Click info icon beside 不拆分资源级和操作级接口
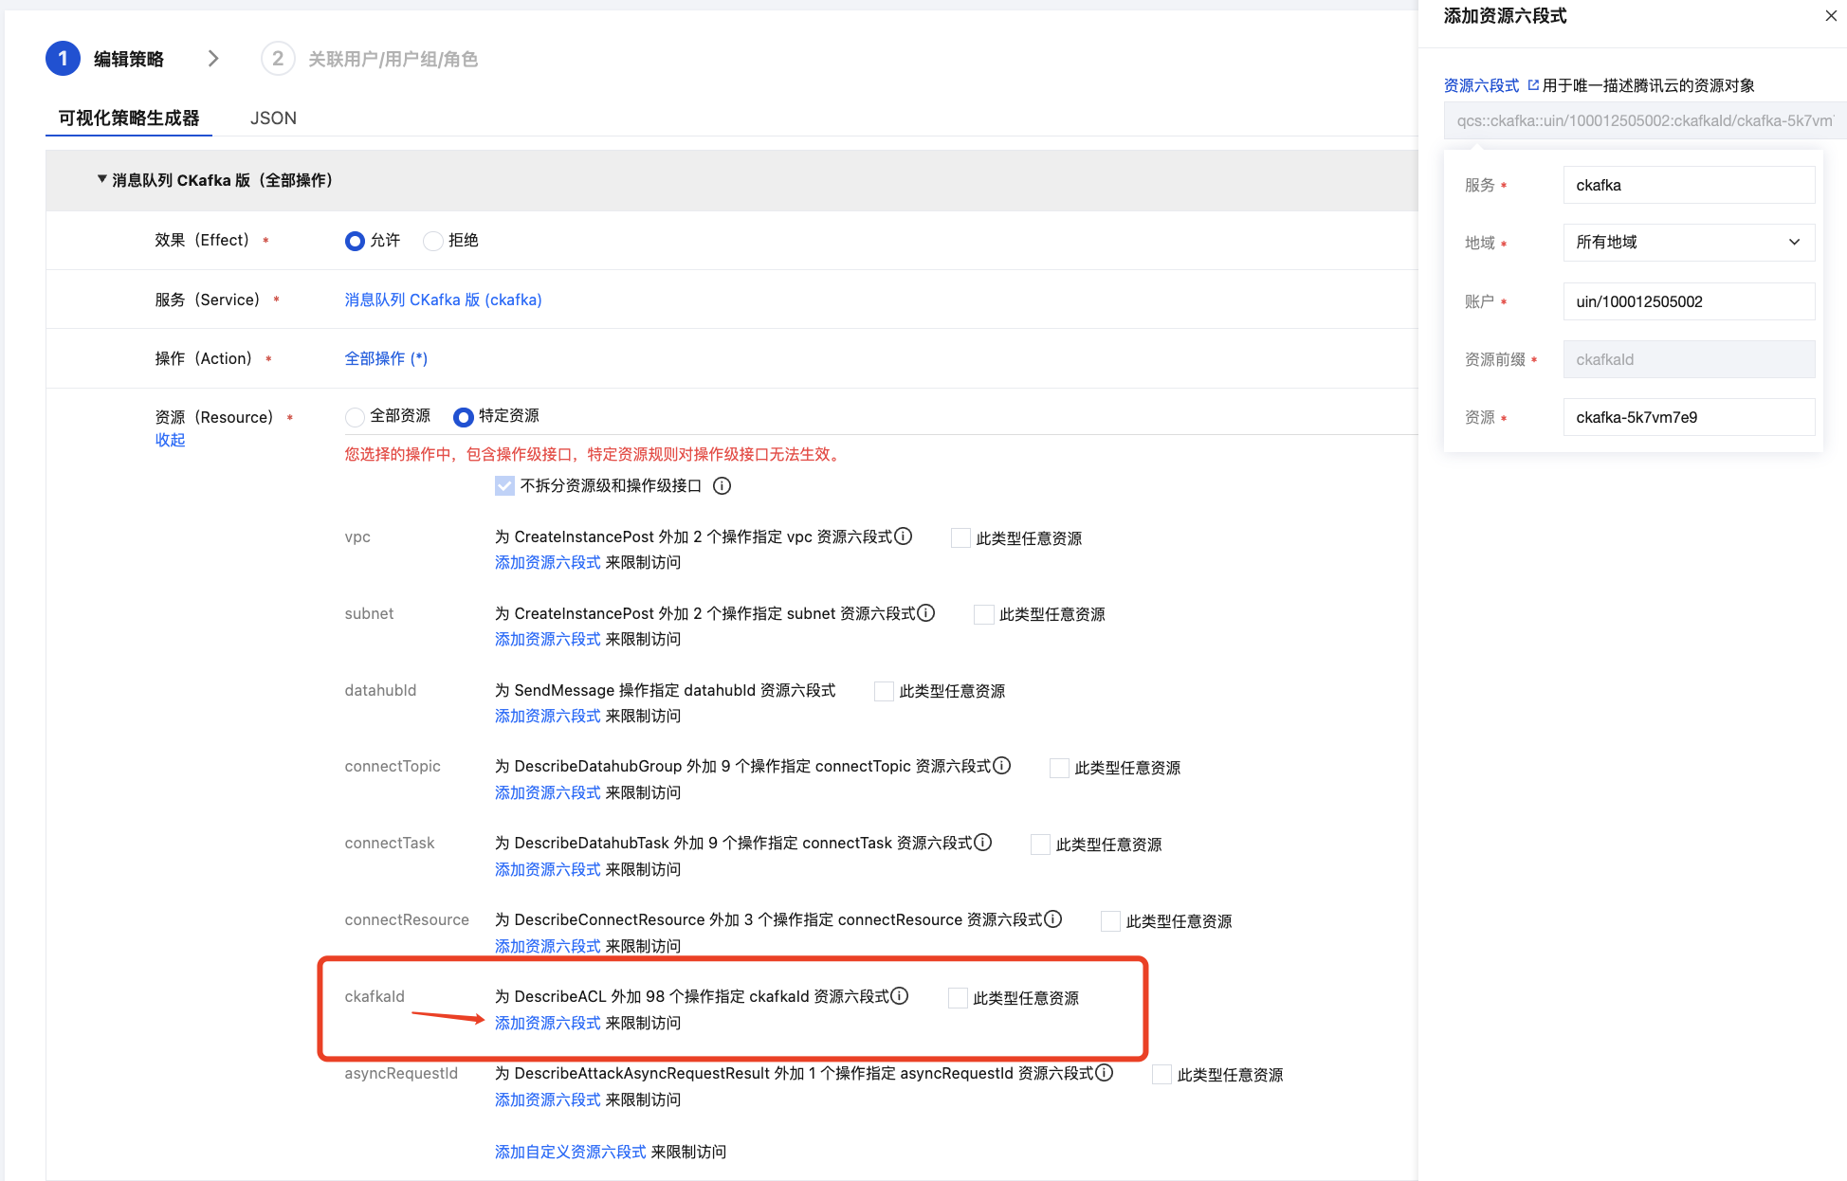 point(722,486)
